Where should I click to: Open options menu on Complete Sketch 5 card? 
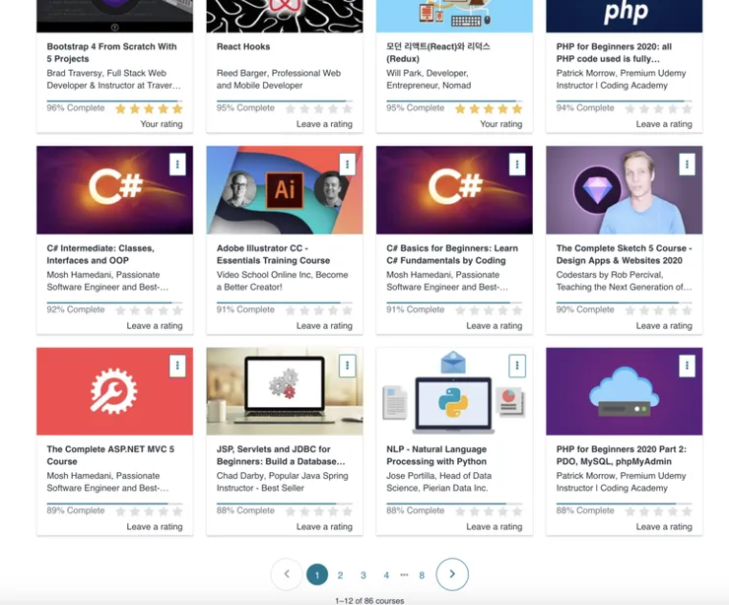click(x=687, y=165)
